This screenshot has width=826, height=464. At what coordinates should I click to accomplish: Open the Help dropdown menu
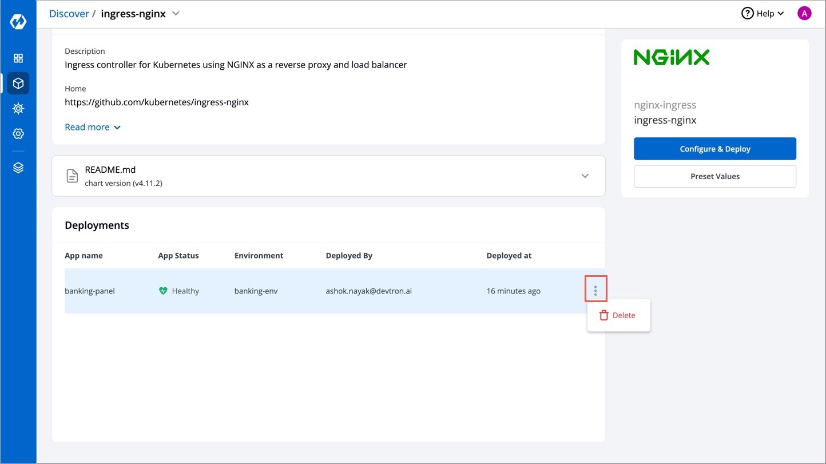(763, 13)
